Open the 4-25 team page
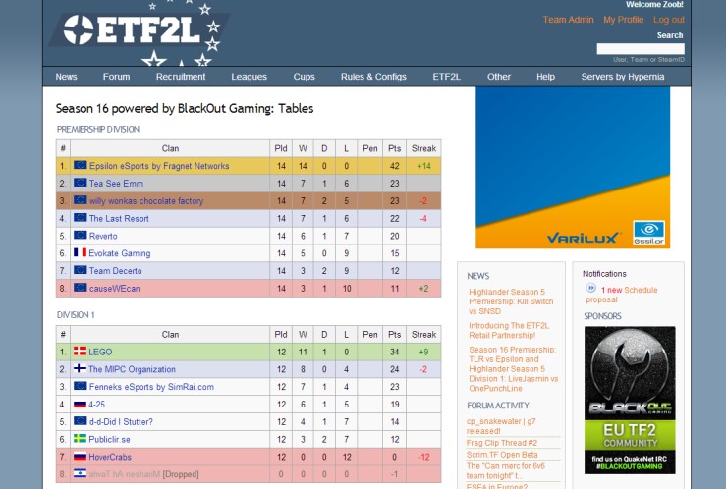The height and width of the screenshot is (489, 726). 97,405
